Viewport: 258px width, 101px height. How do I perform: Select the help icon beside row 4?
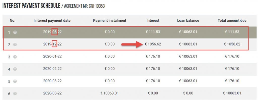click(15, 69)
